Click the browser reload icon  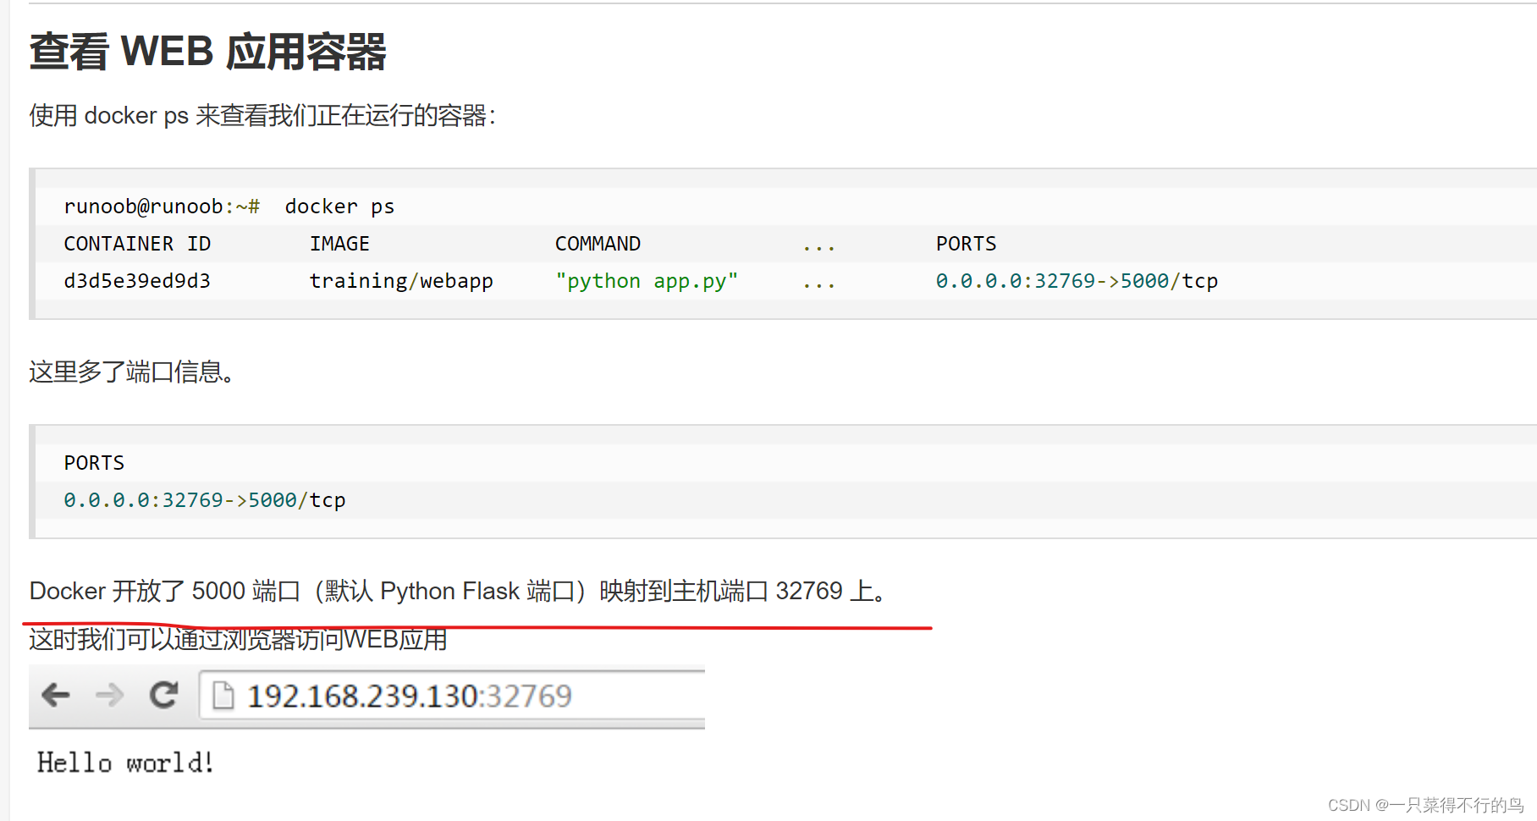point(163,695)
